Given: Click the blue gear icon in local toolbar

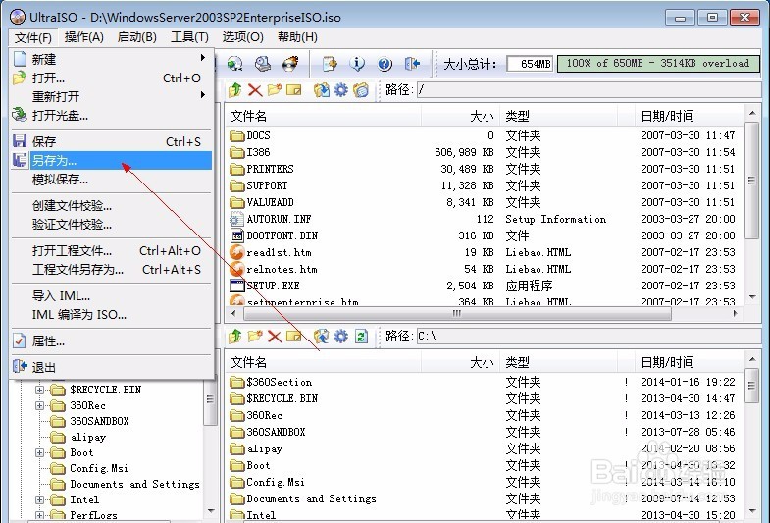Looking at the screenshot, I should click(340, 337).
